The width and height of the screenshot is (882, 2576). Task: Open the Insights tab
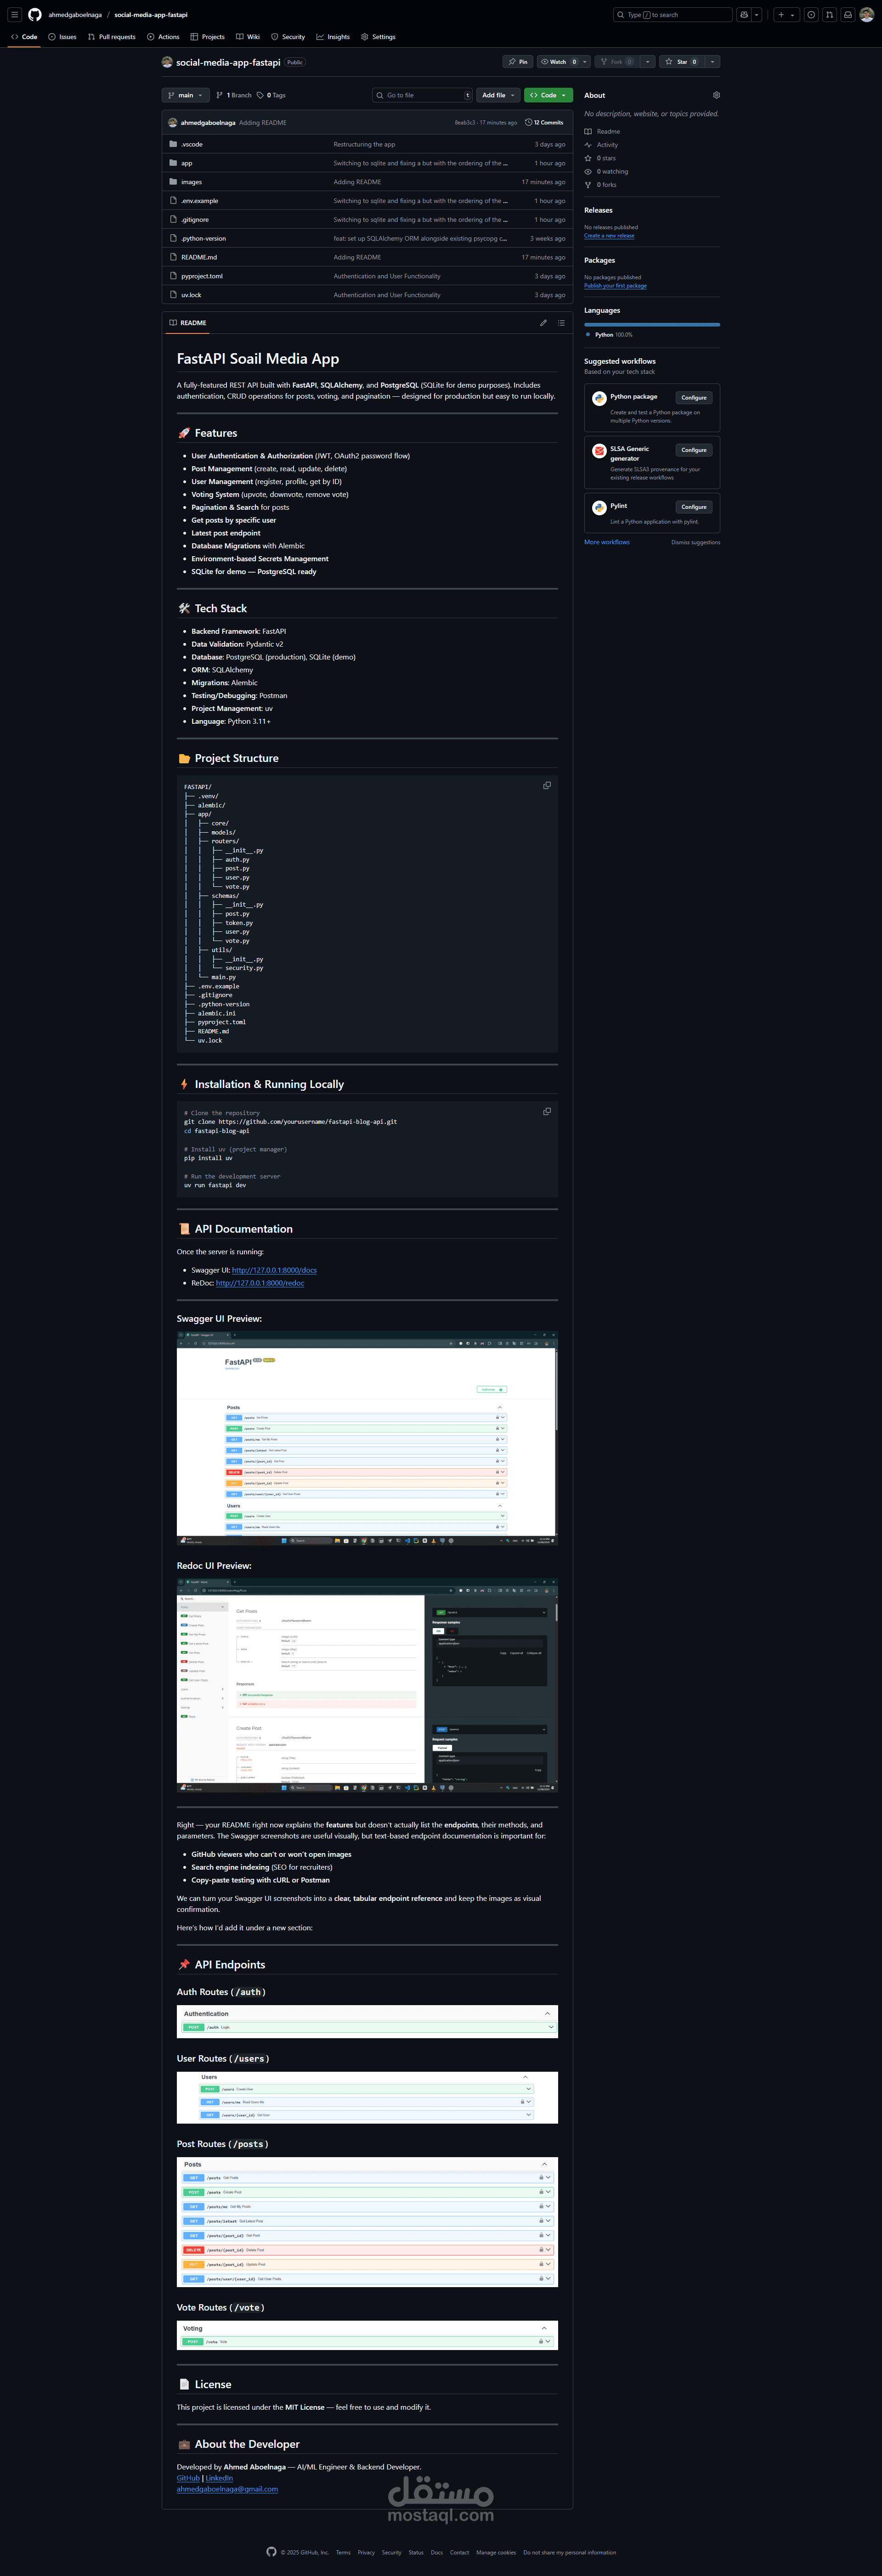[x=333, y=37]
